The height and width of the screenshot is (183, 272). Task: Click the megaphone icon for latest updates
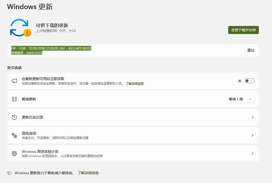click(14, 81)
